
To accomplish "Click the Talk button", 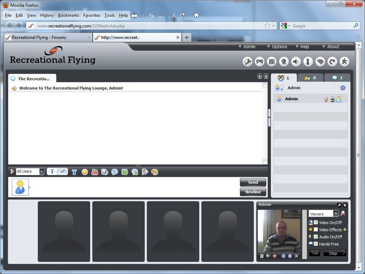I will coord(315,253).
